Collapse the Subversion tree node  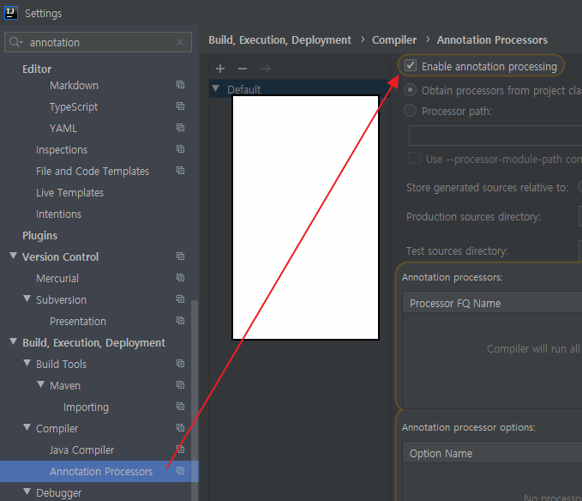[27, 299]
